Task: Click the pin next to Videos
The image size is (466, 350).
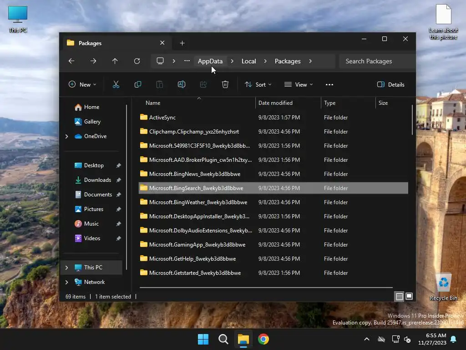Action: [x=119, y=238]
